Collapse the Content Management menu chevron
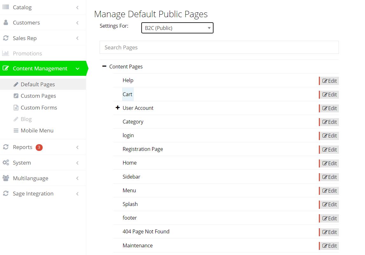 (x=77, y=68)
